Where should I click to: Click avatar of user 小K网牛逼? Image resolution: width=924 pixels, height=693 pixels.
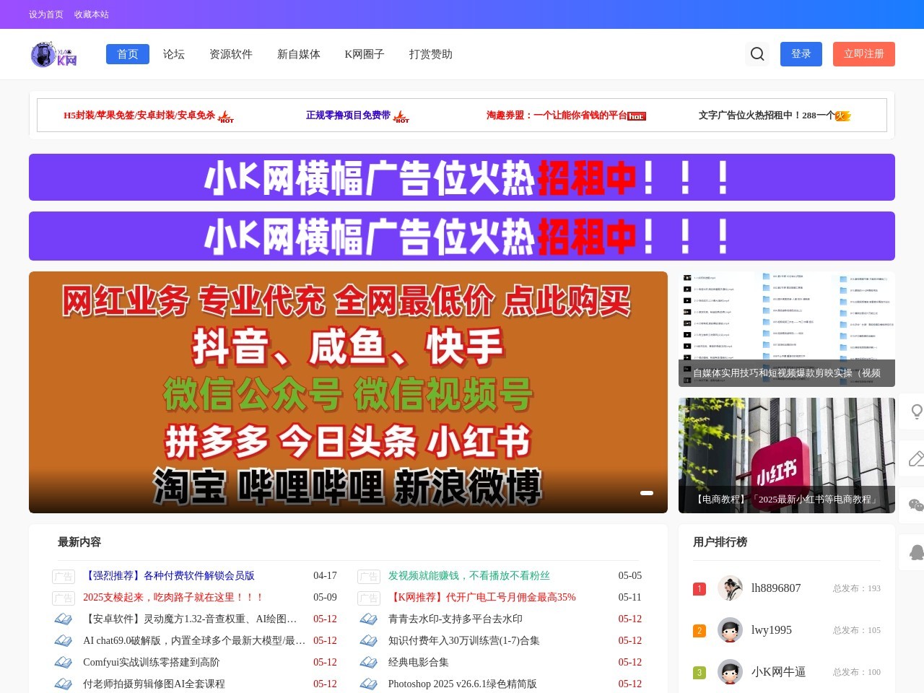tap(731, 672)
